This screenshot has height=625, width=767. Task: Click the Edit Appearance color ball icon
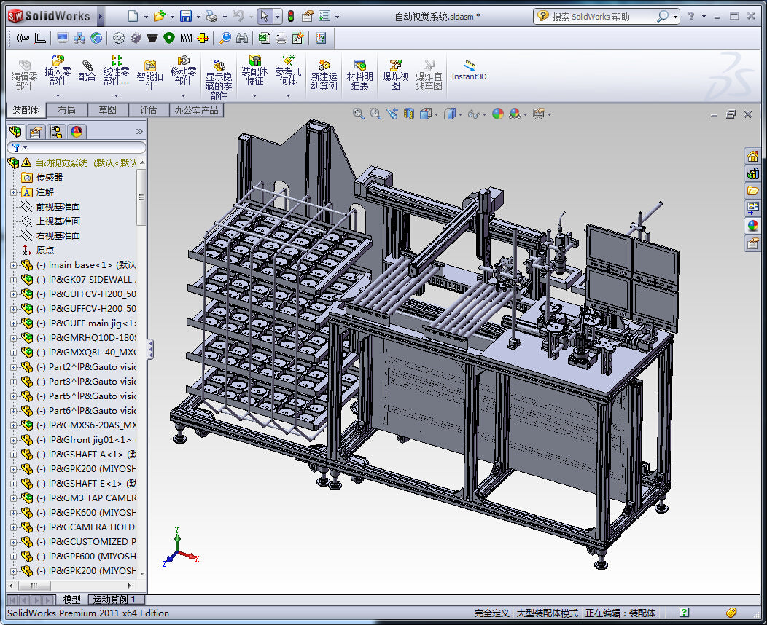coord(497,114)
